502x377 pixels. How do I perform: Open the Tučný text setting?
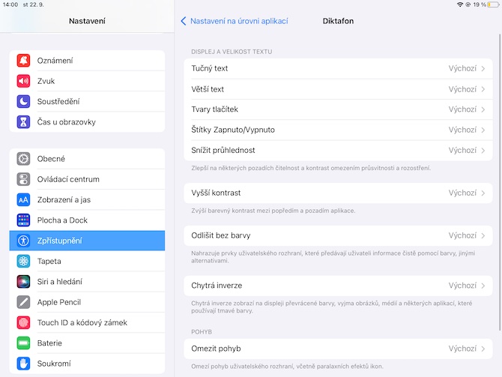point(337,68)
